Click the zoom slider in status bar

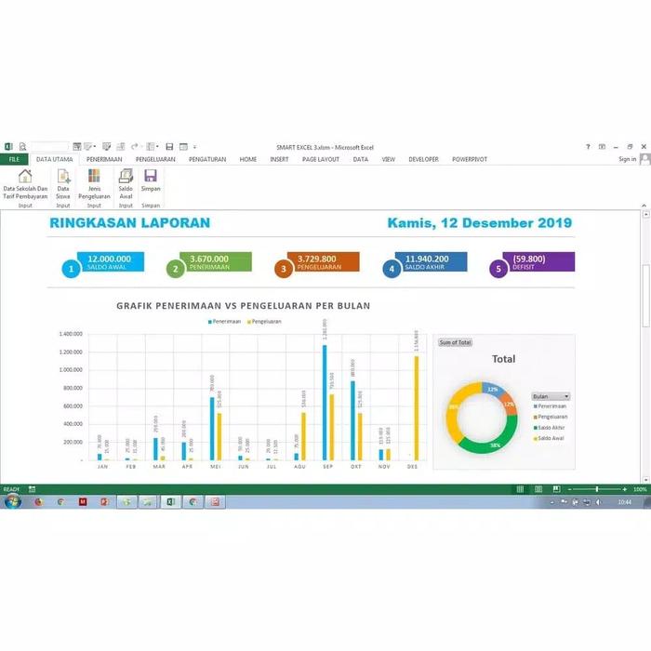pyautogui.click(x=597, y=489)
